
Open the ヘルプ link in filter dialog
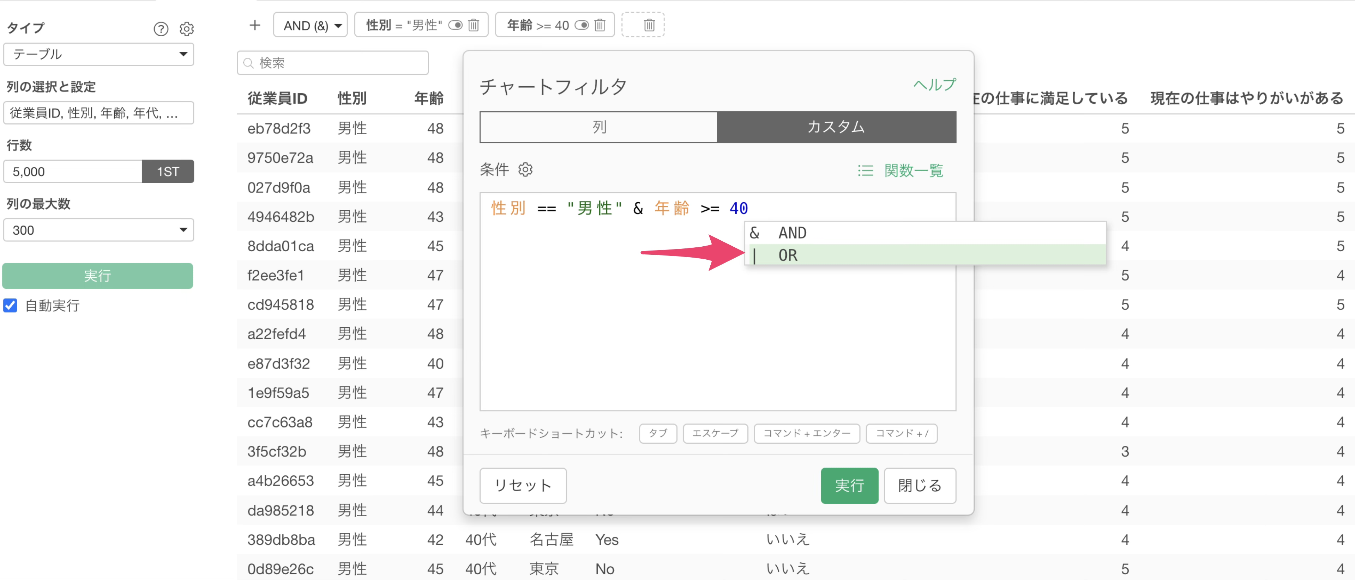coord(934,85)
